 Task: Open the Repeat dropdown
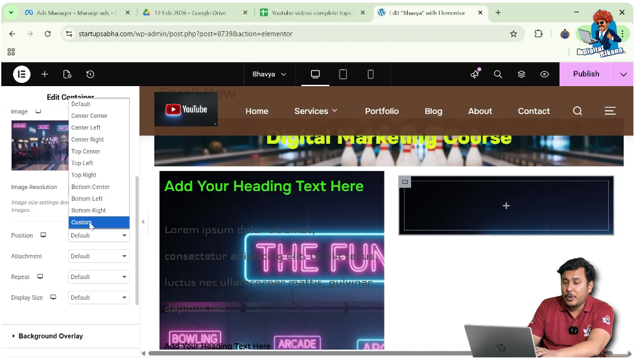tap(99, 277)
